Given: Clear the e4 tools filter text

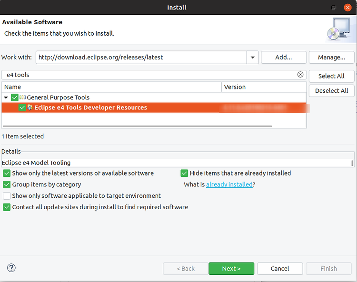Looking at the screenshot, I should coord(300,75).
